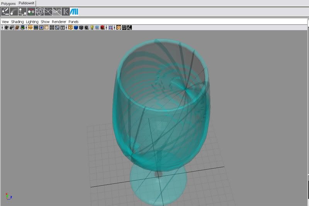Click the select camera icon
The width and height of the screenshot is (309, 206).
[6, 28]
